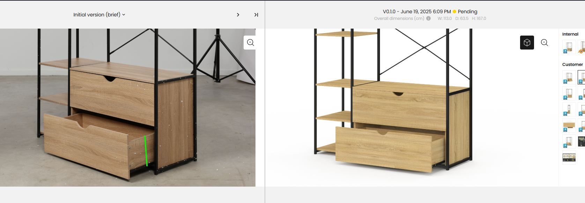Open the 3D cube viewer button
Viewport: 585px width, 203px height.
tap(527, 43)
